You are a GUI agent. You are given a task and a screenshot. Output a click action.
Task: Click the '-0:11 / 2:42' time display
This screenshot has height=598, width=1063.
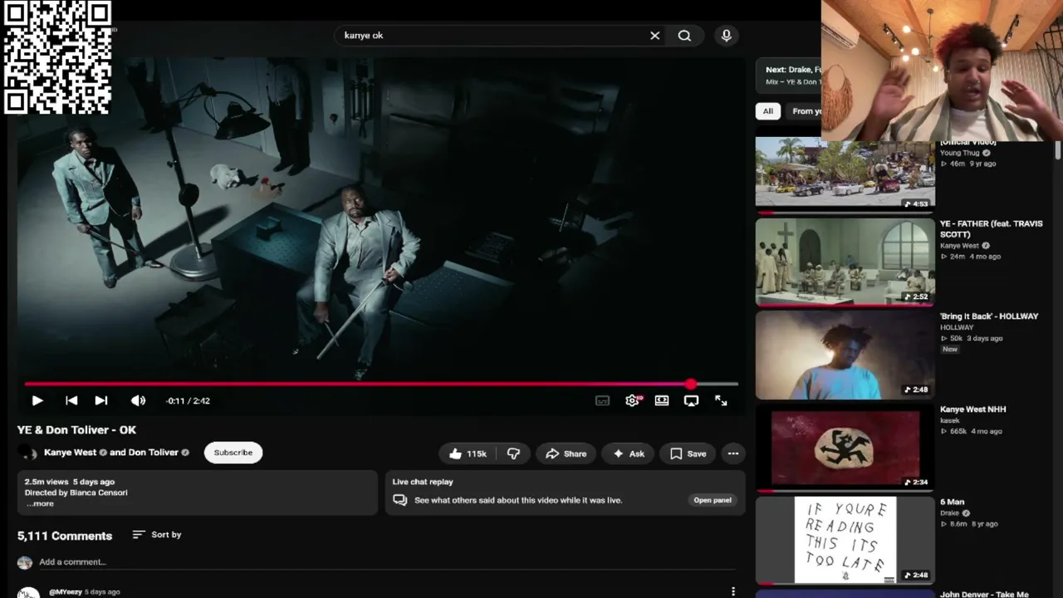click(x=188, y=401)
